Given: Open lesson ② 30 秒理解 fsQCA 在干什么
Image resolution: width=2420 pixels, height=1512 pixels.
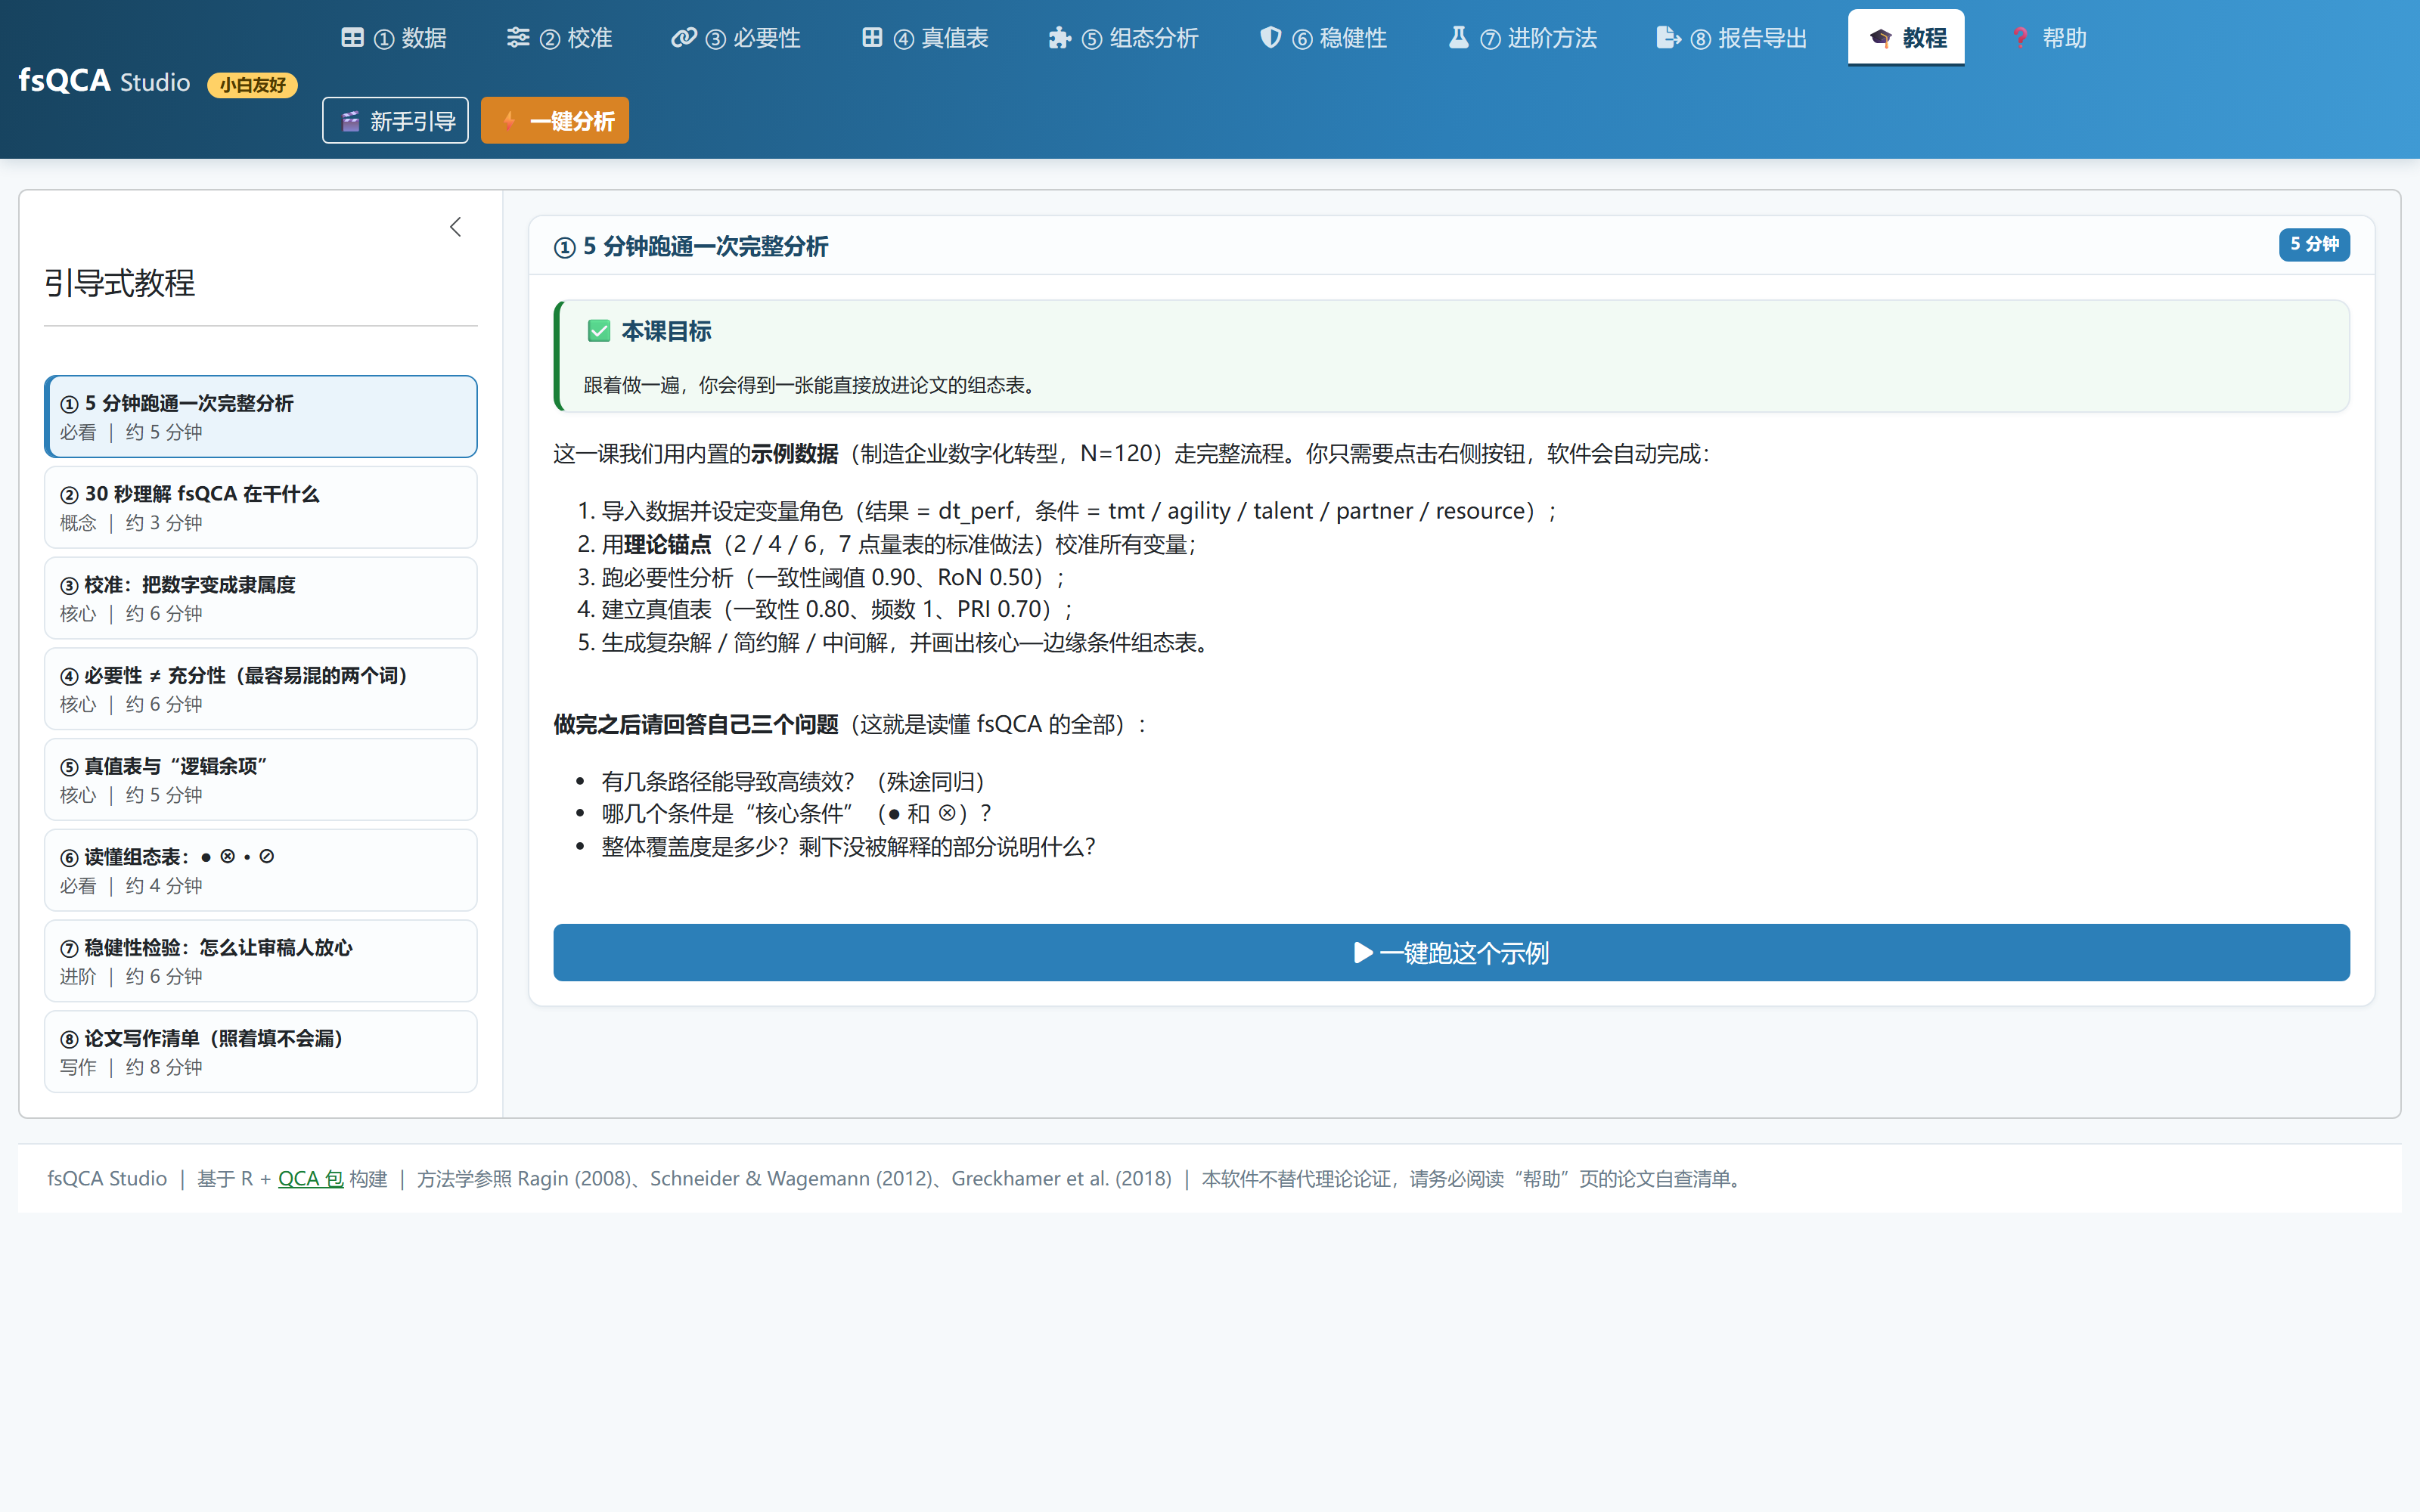Looking at the screenshot, I should coord(261,508).
